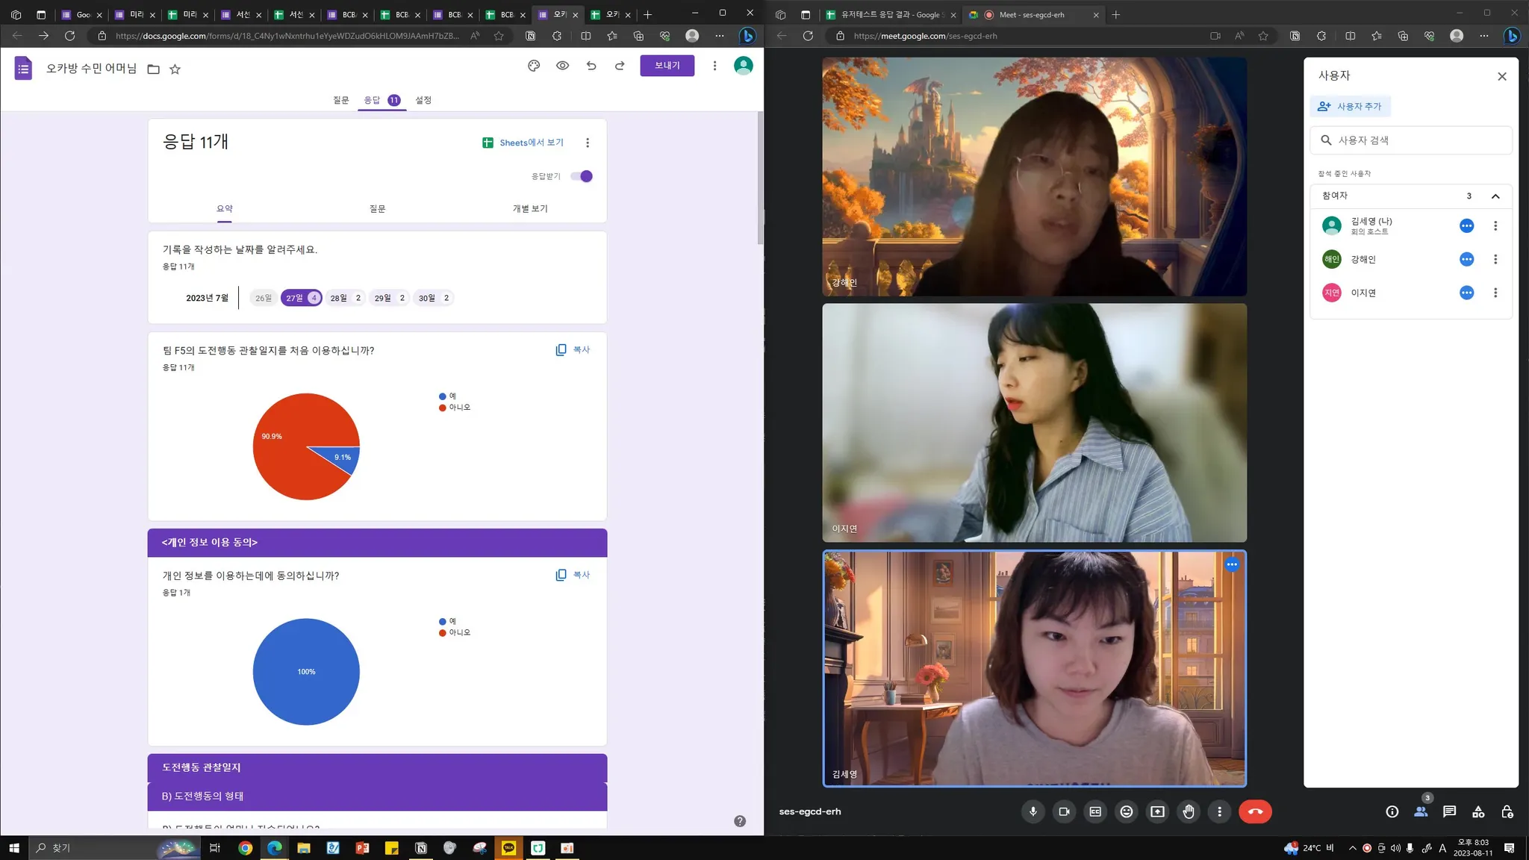The height and width of the screenshot is (860, 1529).
Task: Open Meet emoji reactions
Action: tap(1126, 811)
